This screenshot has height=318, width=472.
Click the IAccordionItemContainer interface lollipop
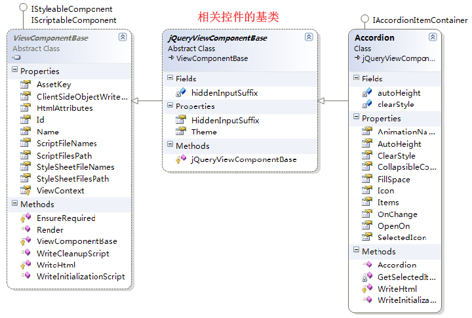click(364, 18)
